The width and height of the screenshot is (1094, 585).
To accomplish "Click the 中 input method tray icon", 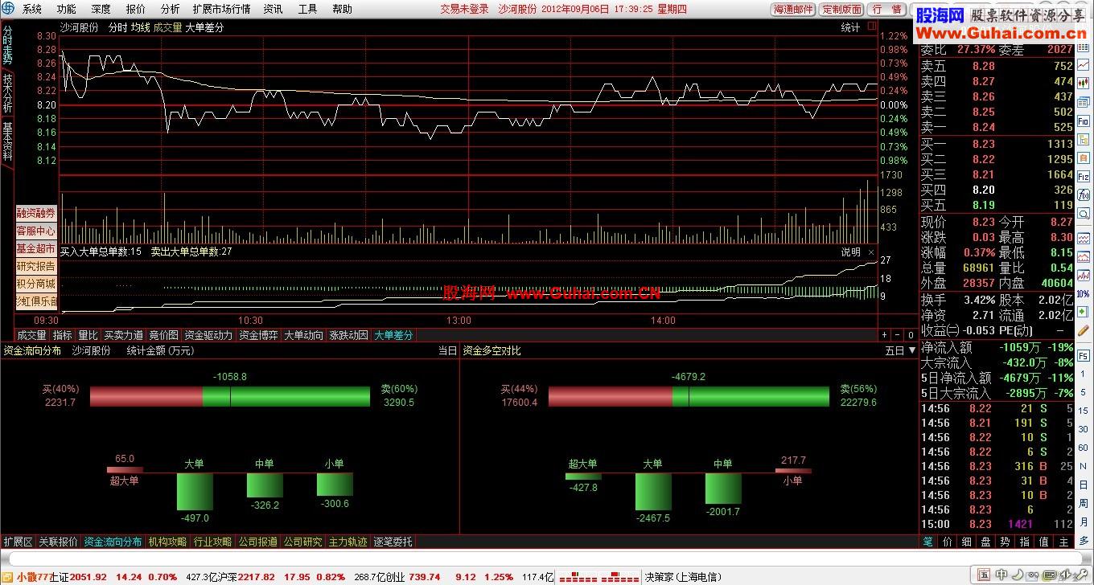I will (1001, 575).
